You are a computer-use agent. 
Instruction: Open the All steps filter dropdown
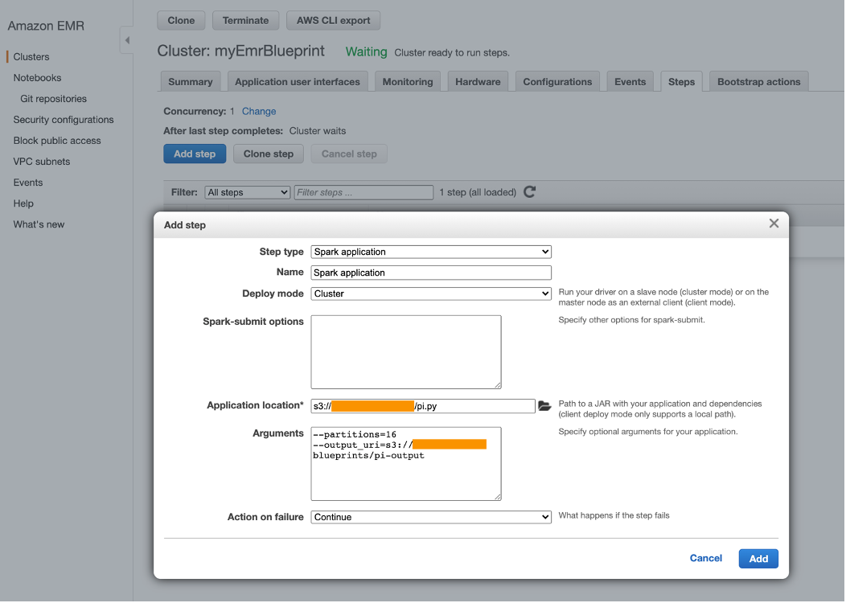pos(247,192)
